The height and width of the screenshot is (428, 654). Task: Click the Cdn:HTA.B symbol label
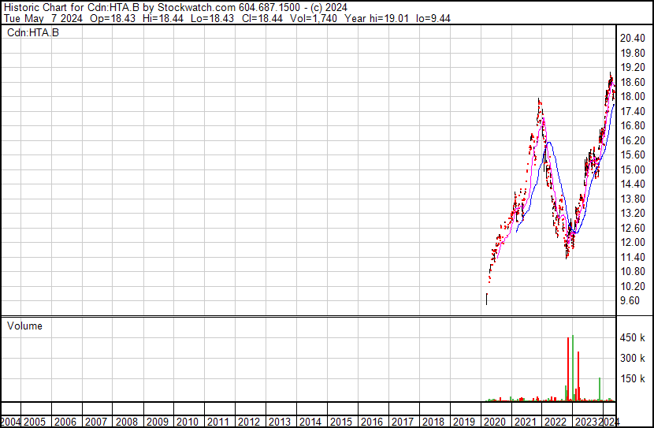tap(33, 32)
